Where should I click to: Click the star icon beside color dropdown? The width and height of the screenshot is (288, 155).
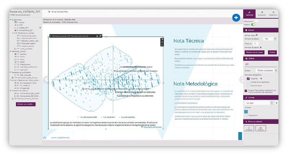(x=276, y=103)
